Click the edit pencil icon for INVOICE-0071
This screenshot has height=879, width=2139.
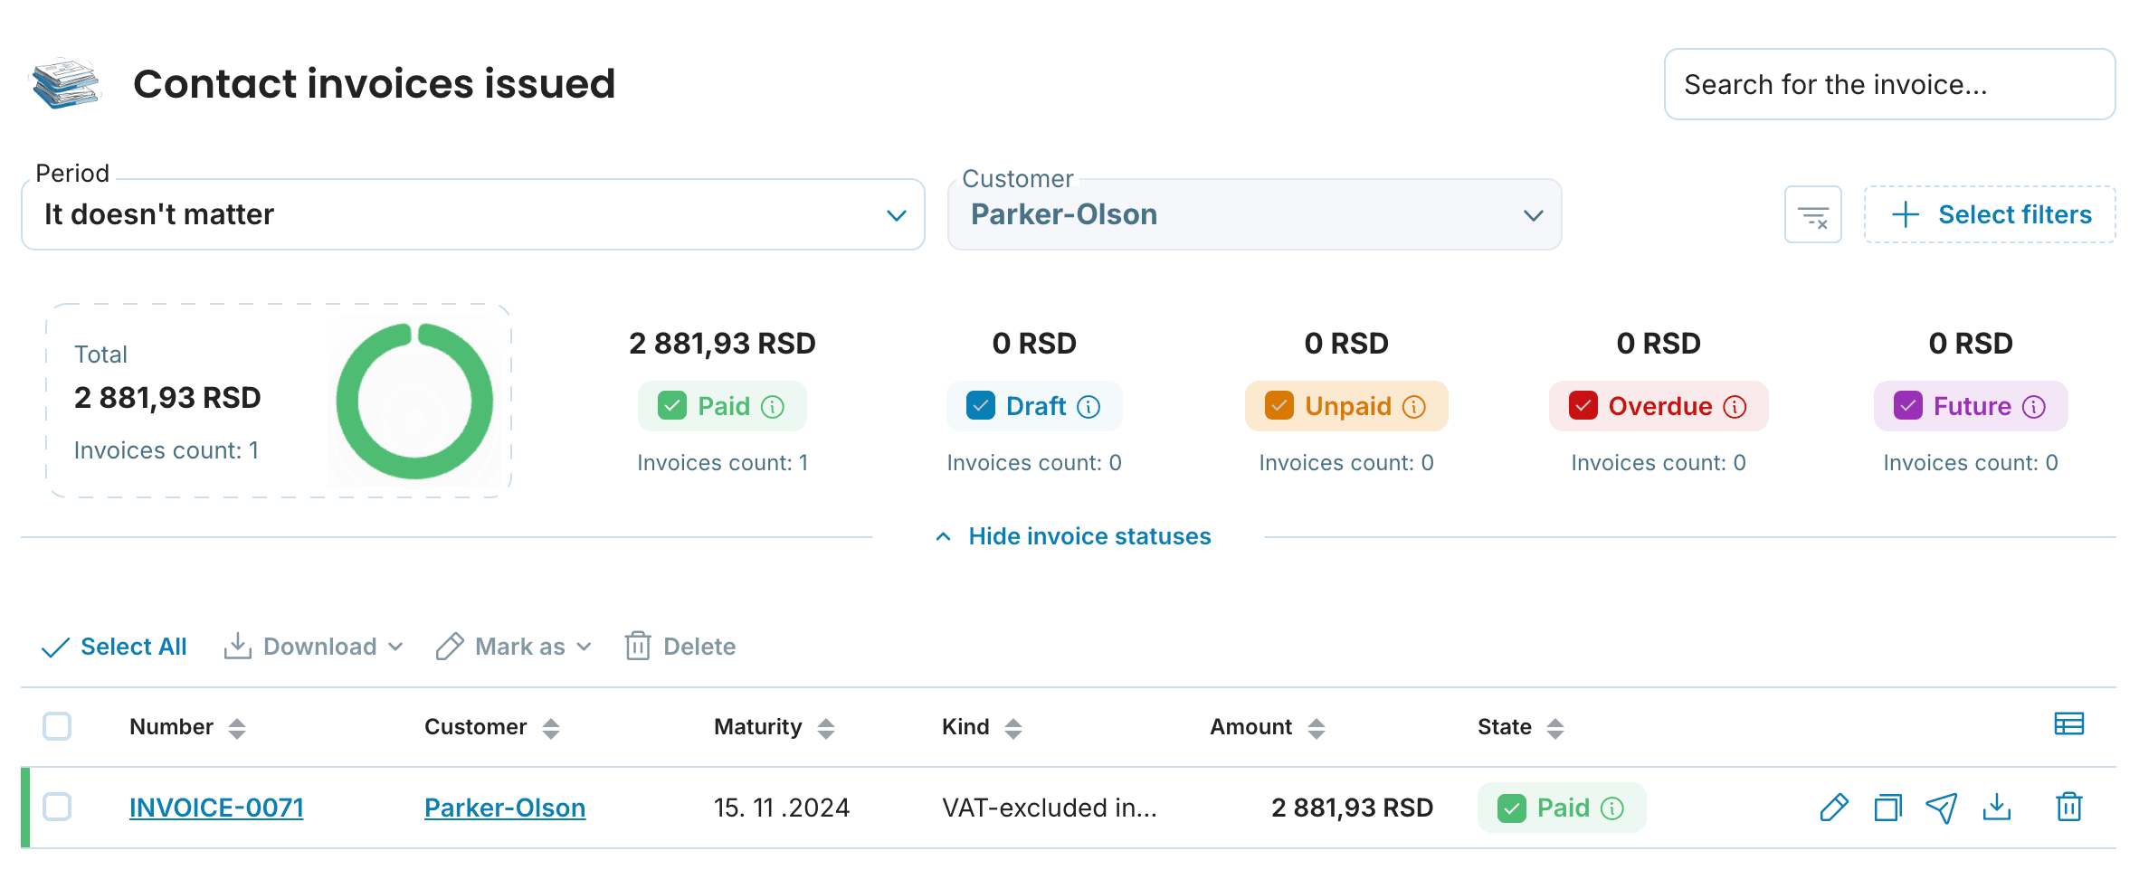coord(1833,808)
